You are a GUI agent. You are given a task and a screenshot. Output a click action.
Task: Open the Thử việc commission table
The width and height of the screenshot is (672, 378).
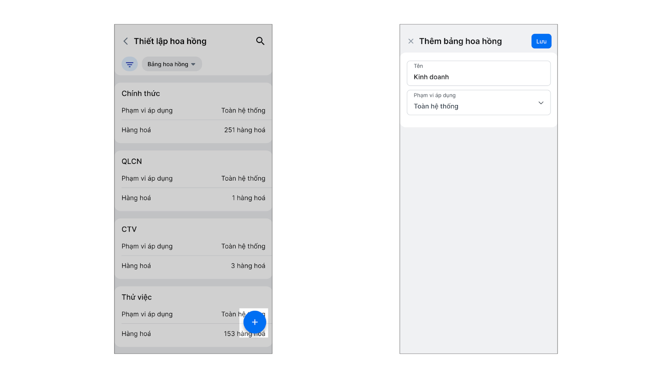click(x=137, y=297)
